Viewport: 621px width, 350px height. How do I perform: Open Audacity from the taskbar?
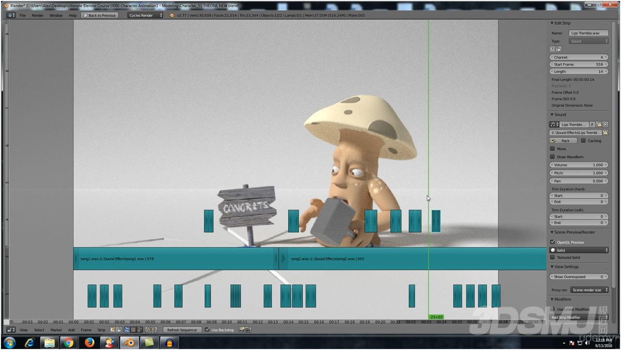pyautogui.click(x=169, y=343)
